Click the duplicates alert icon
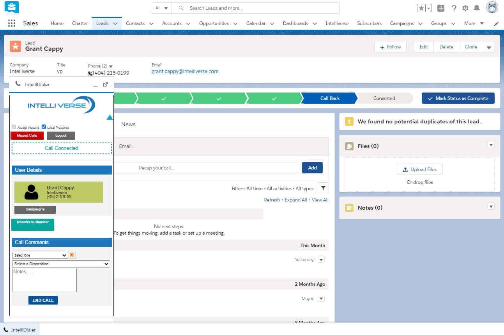The image size is (504, 335). (x=349, y=121)
